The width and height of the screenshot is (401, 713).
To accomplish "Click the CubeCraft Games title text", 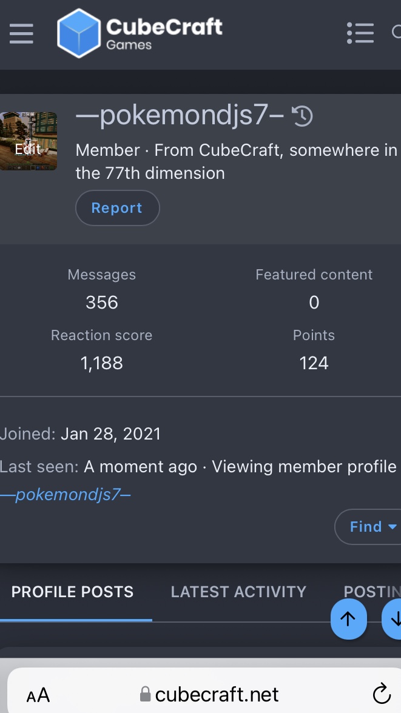I will 164,33.
